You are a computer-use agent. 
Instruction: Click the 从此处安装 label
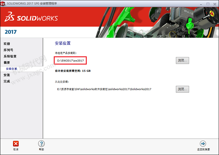(62, 82)
